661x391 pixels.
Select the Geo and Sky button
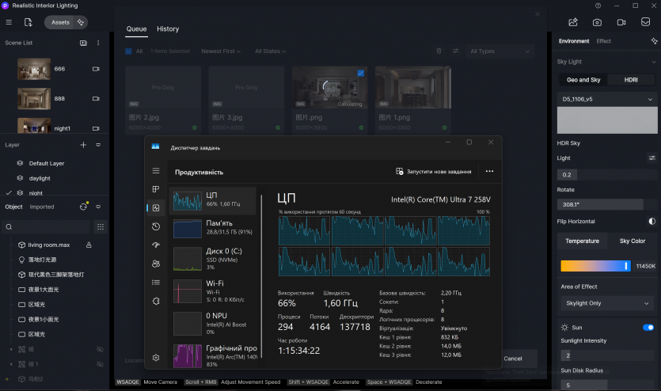[583, 80]
